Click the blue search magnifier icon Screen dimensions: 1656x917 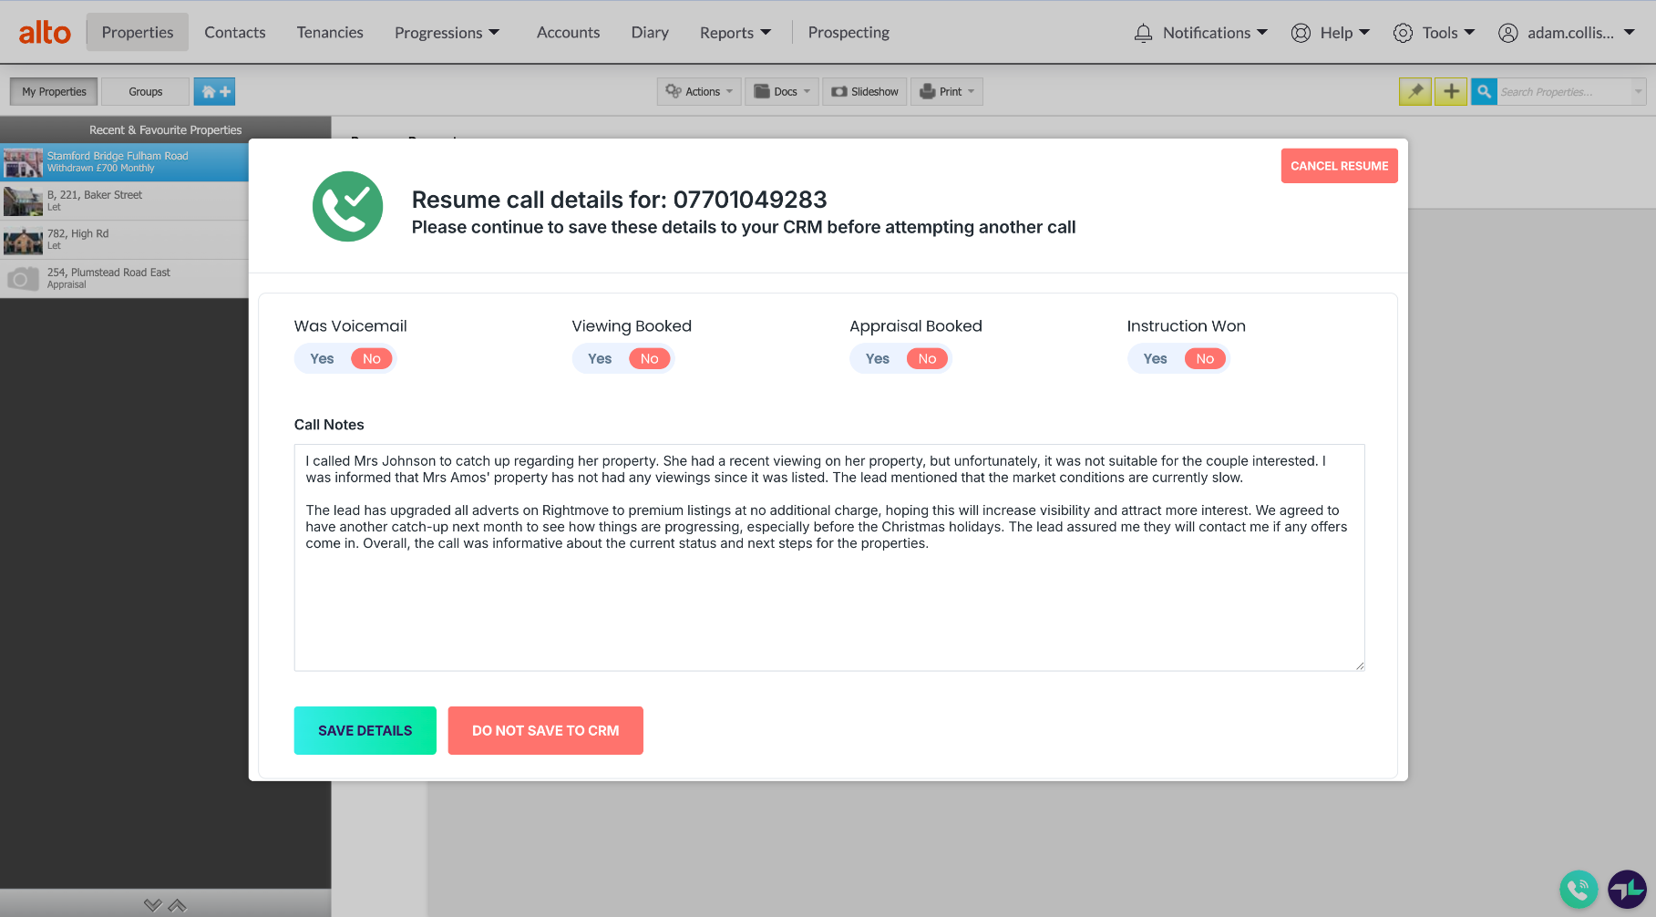(1484, 91)
